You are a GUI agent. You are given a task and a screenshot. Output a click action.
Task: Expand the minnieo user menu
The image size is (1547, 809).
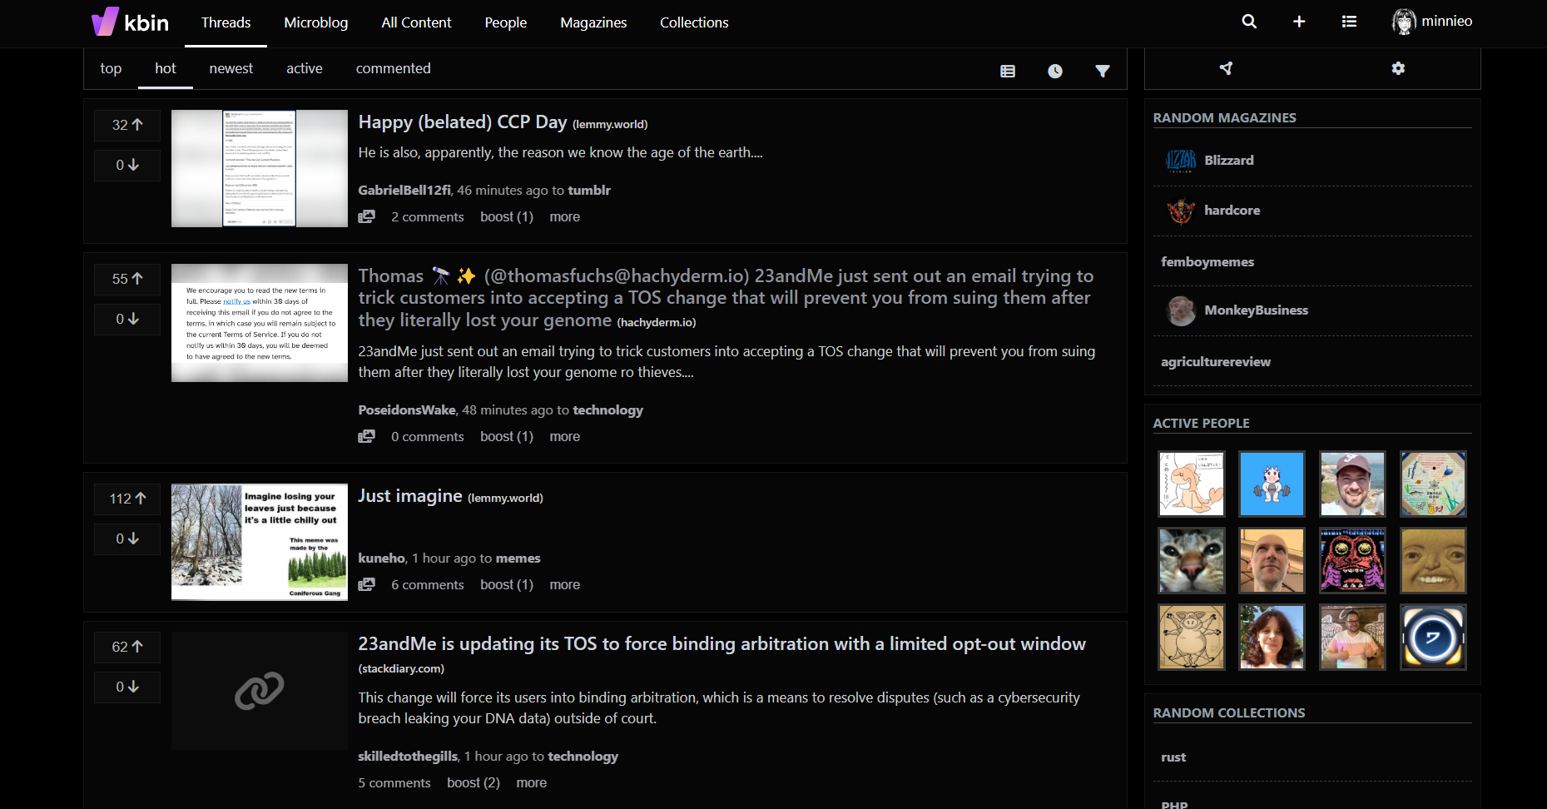pyautogui.click(x=1432, y=22)
